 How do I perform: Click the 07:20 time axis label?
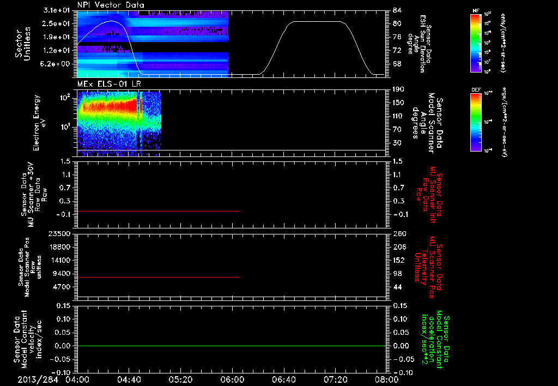[x=335, y=379]
